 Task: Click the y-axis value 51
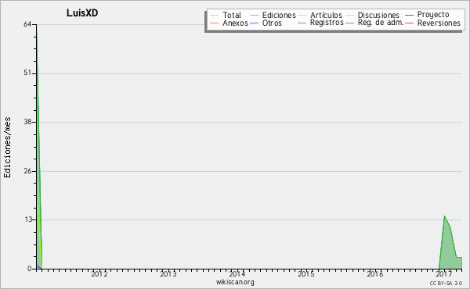coord(27,73)
